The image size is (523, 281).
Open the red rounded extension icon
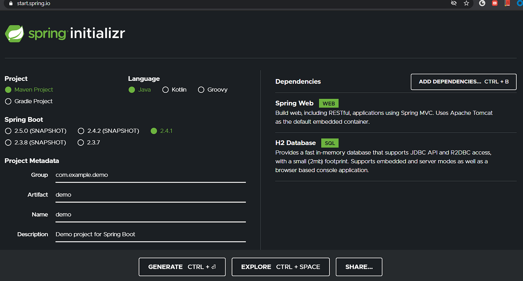coord(495,3)
